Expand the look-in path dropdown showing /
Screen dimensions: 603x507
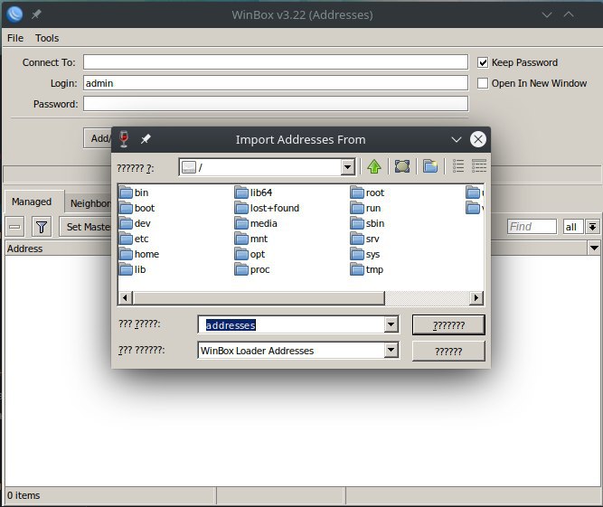(x=348, y=167)
